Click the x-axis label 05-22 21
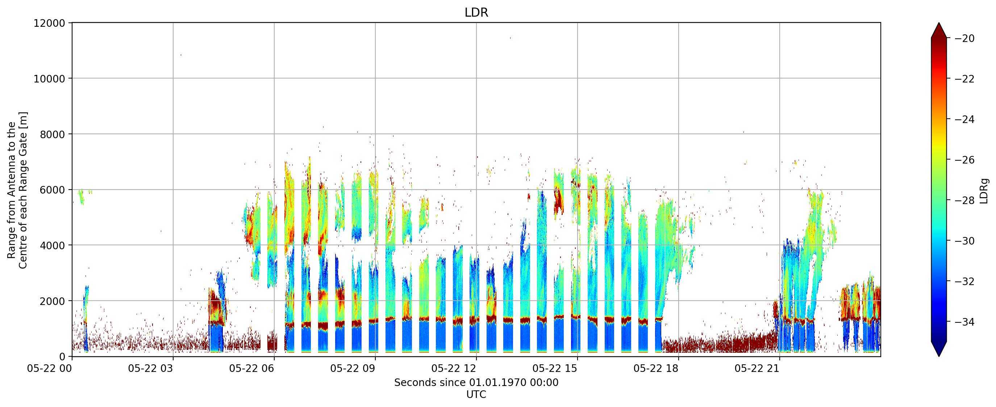Screen dimensions: 996x407 tap(757, 368)
